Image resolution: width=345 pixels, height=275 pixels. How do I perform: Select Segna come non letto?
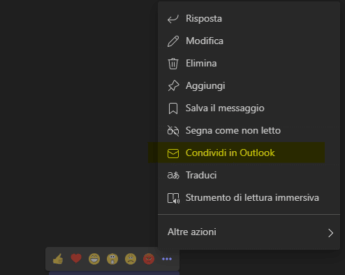(249, 131)
